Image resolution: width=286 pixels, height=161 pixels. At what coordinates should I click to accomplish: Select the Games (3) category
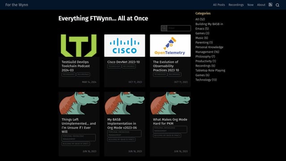202,33
